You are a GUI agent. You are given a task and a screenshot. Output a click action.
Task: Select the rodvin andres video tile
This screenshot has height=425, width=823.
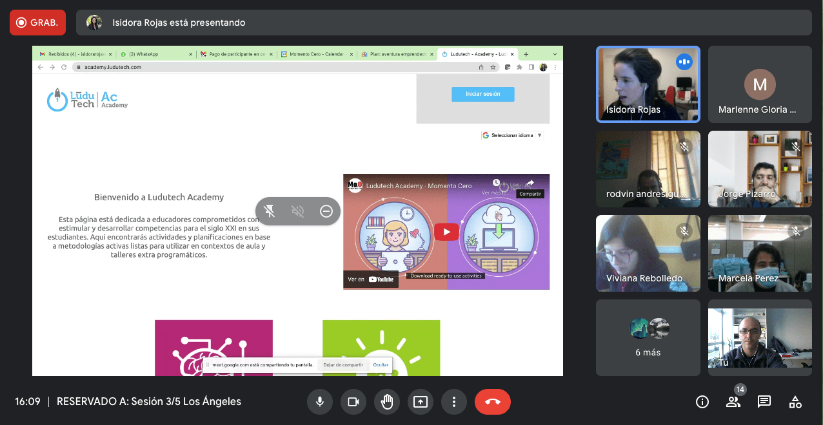(648, 169)
